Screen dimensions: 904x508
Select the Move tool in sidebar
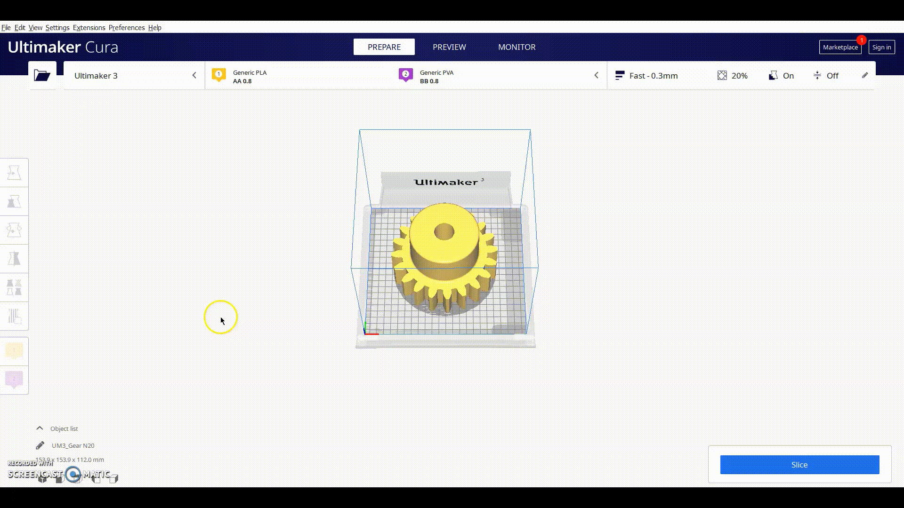(x=14, y=173)
